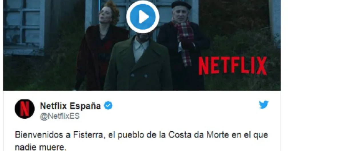Click the Twitter bird icon
This screenshot has height=151, width=343.
point(264,105)
